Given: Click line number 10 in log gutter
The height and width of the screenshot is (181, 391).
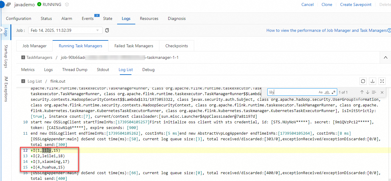Looking at the screenshot, I should click(25, 122).
